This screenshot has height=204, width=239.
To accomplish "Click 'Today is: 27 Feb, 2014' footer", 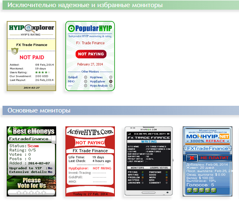I will click(x=90, y=194).
